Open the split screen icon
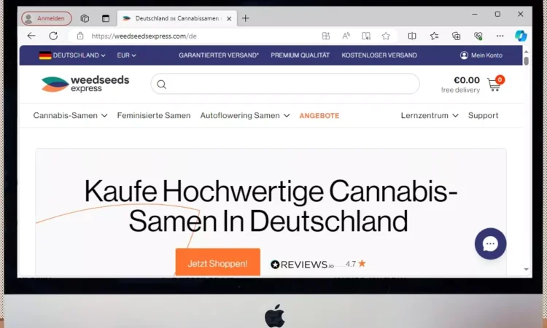This screenshot has width=547, height=328. pos(412,36)
